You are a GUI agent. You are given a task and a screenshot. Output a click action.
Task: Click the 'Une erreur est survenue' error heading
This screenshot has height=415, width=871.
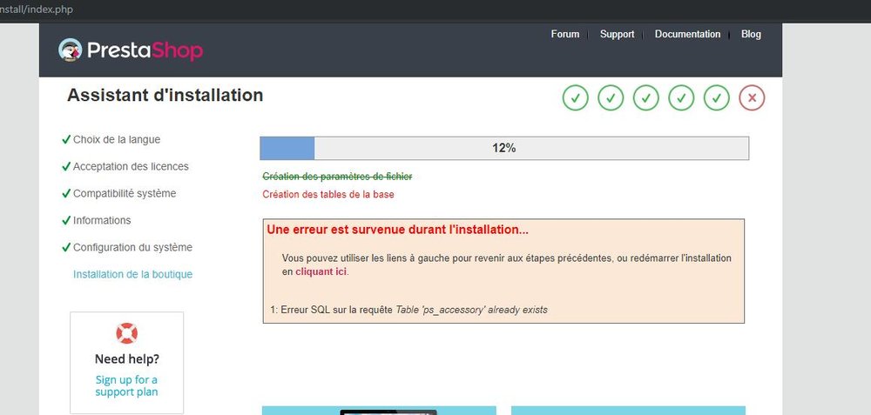[x=397, y=230]
